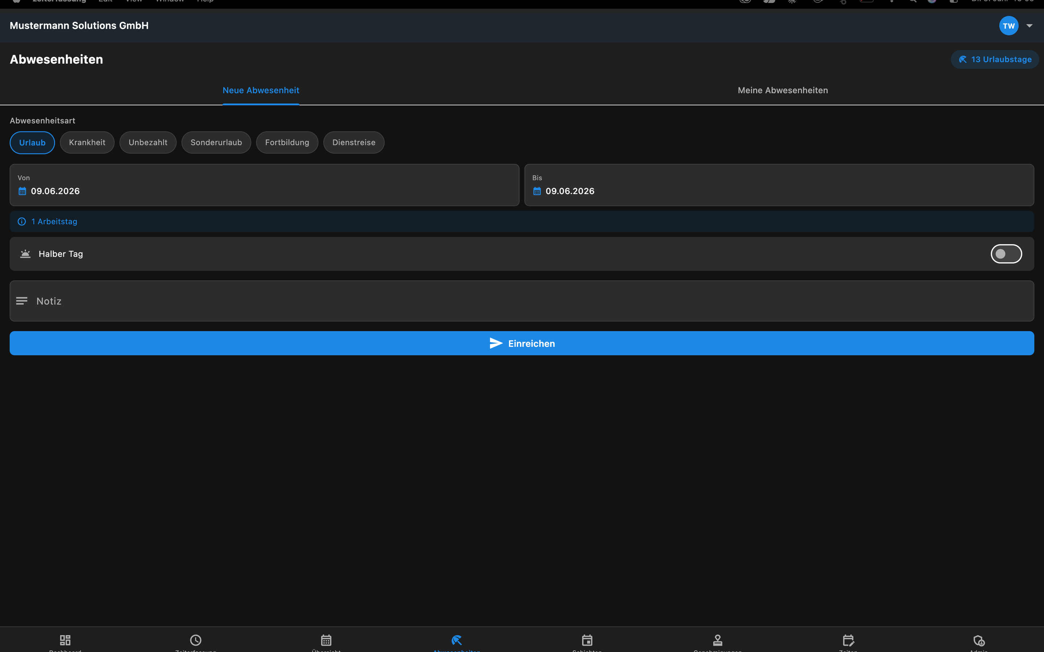Choose the Sonderurlaub absence type chip
1044x652 pixels.
click(x=216, y=143)
